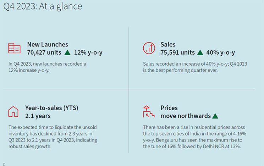Click the red house icon for Year-to-sales
The height and width of the screenshot is (166, 264).
point(13,112)
